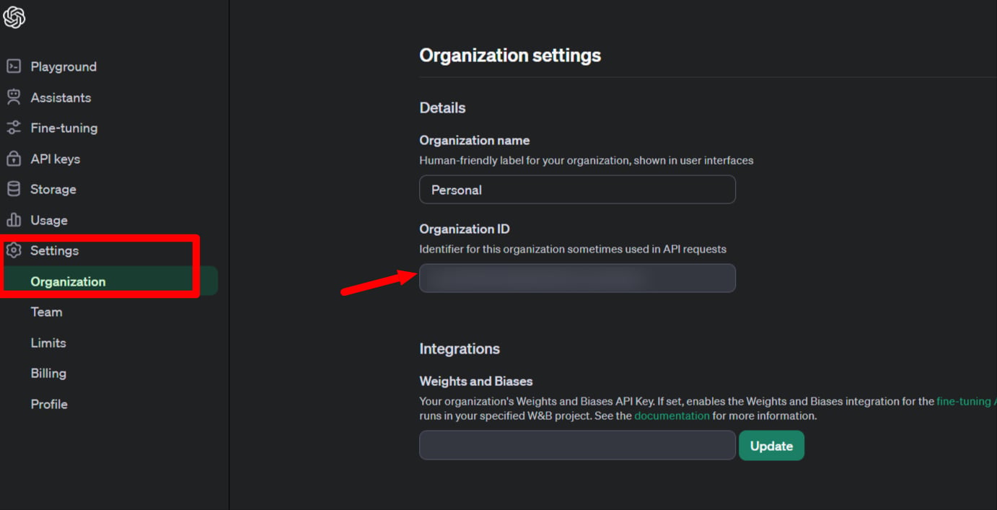
Task: Open the Profile settings sub-item
Action: pos(49,404)
